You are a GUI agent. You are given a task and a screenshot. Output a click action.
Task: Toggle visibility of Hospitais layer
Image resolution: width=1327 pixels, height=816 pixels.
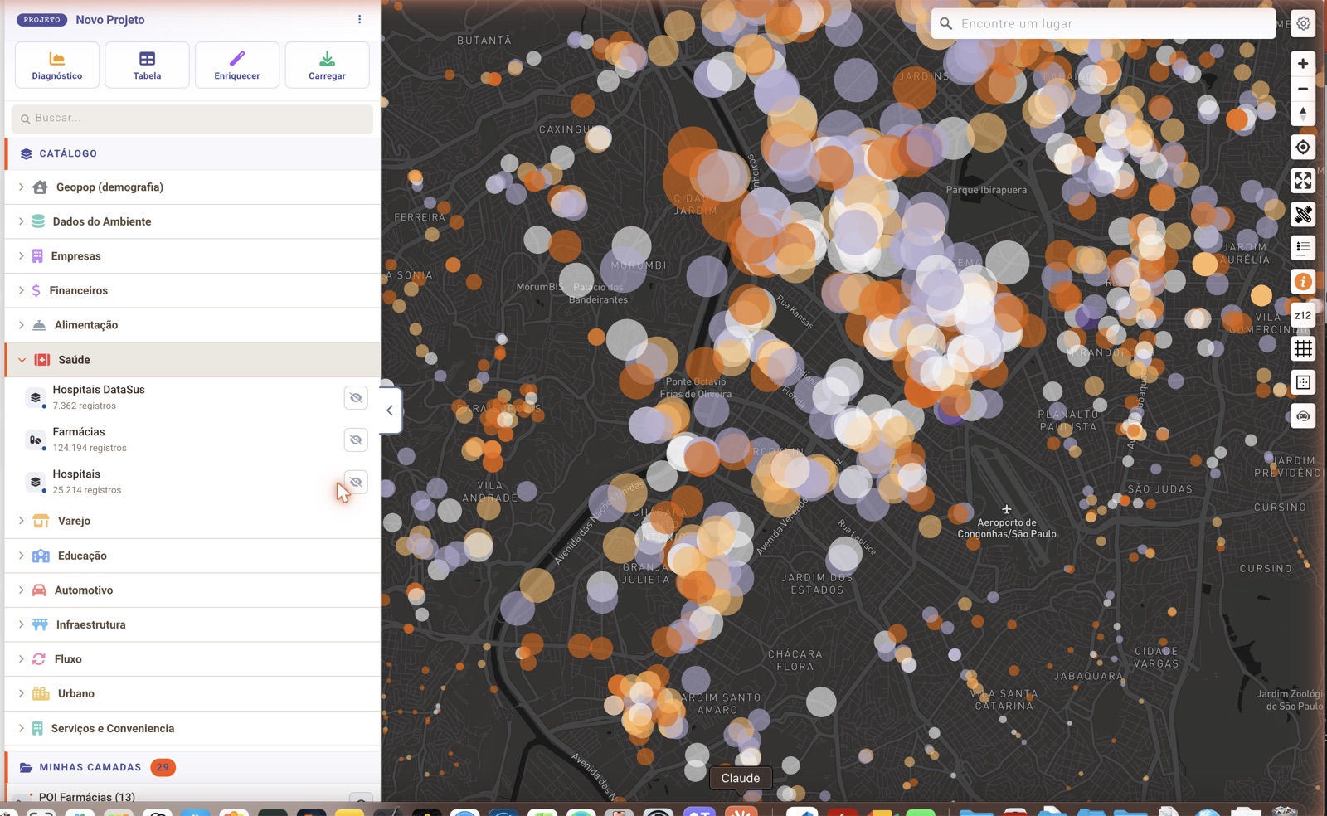coord(356,483)
